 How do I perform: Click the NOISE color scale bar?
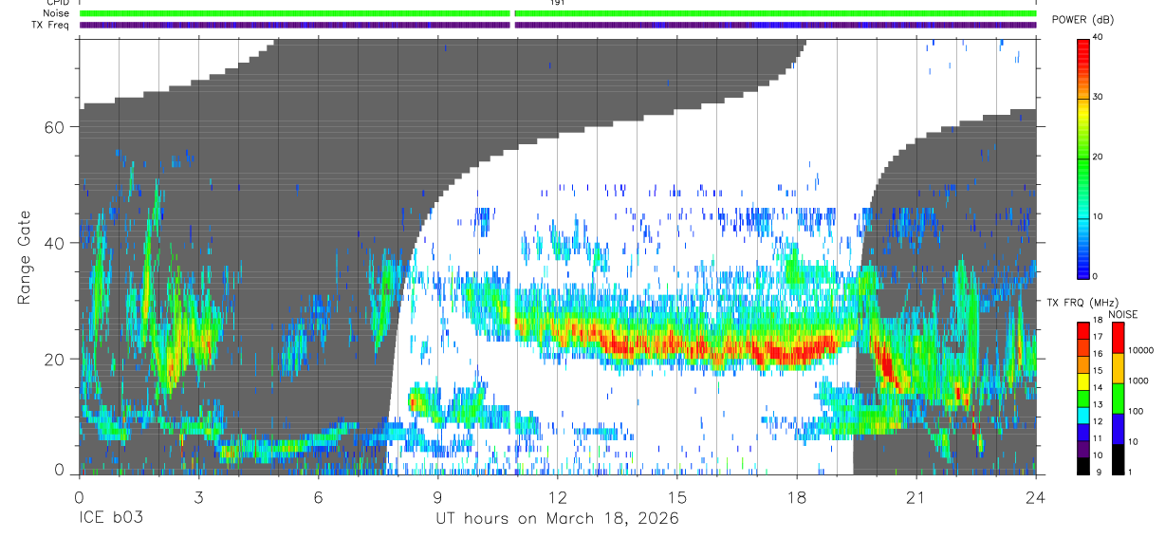(x=1118, y=399)
